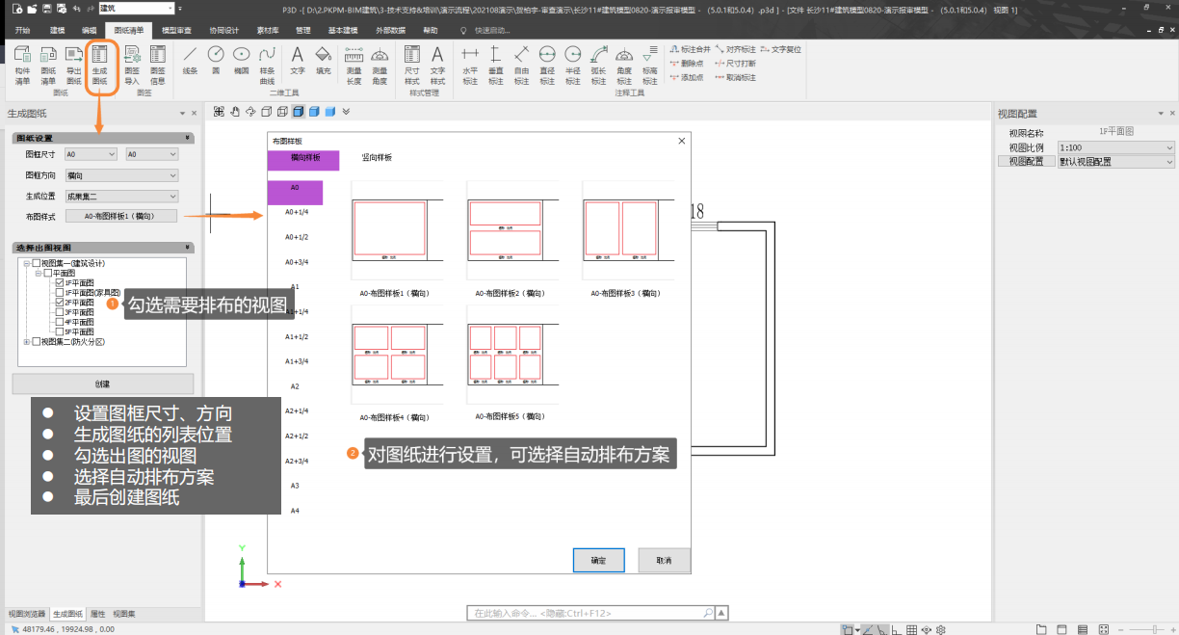Switch to the 模型审查 ribbon tab
The width and height of the screenshot is (1179, 635).
pyautogui.click(x=176, y=30)
